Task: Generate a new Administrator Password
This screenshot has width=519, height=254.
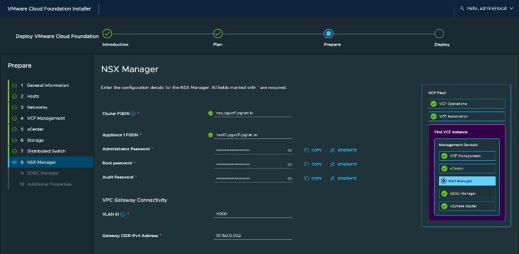Action: [x=343, y=150]
